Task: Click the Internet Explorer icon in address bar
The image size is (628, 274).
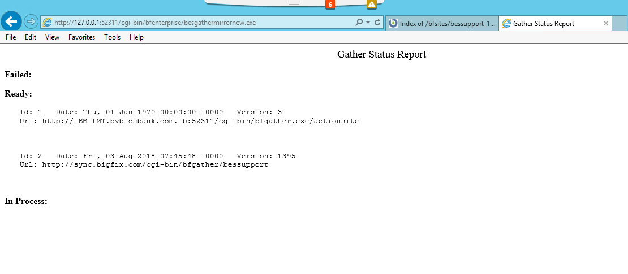Action: [47, 23]
